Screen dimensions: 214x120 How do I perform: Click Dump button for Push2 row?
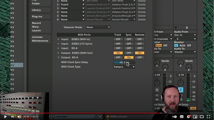point(142,5)
